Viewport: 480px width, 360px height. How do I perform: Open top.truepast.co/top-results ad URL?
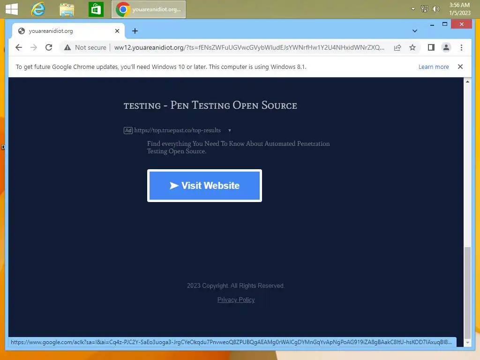coord(177,130)
